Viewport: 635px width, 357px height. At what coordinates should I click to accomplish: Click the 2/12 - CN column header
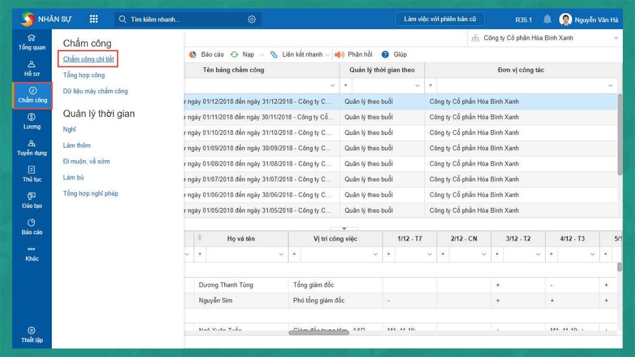464,239
